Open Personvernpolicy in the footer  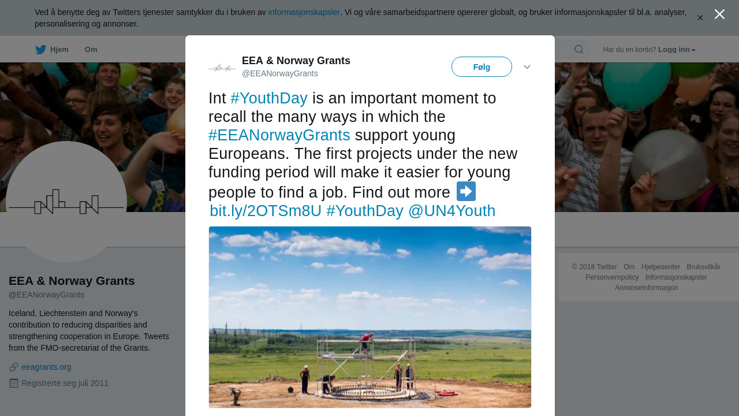[x=612, y=277]
